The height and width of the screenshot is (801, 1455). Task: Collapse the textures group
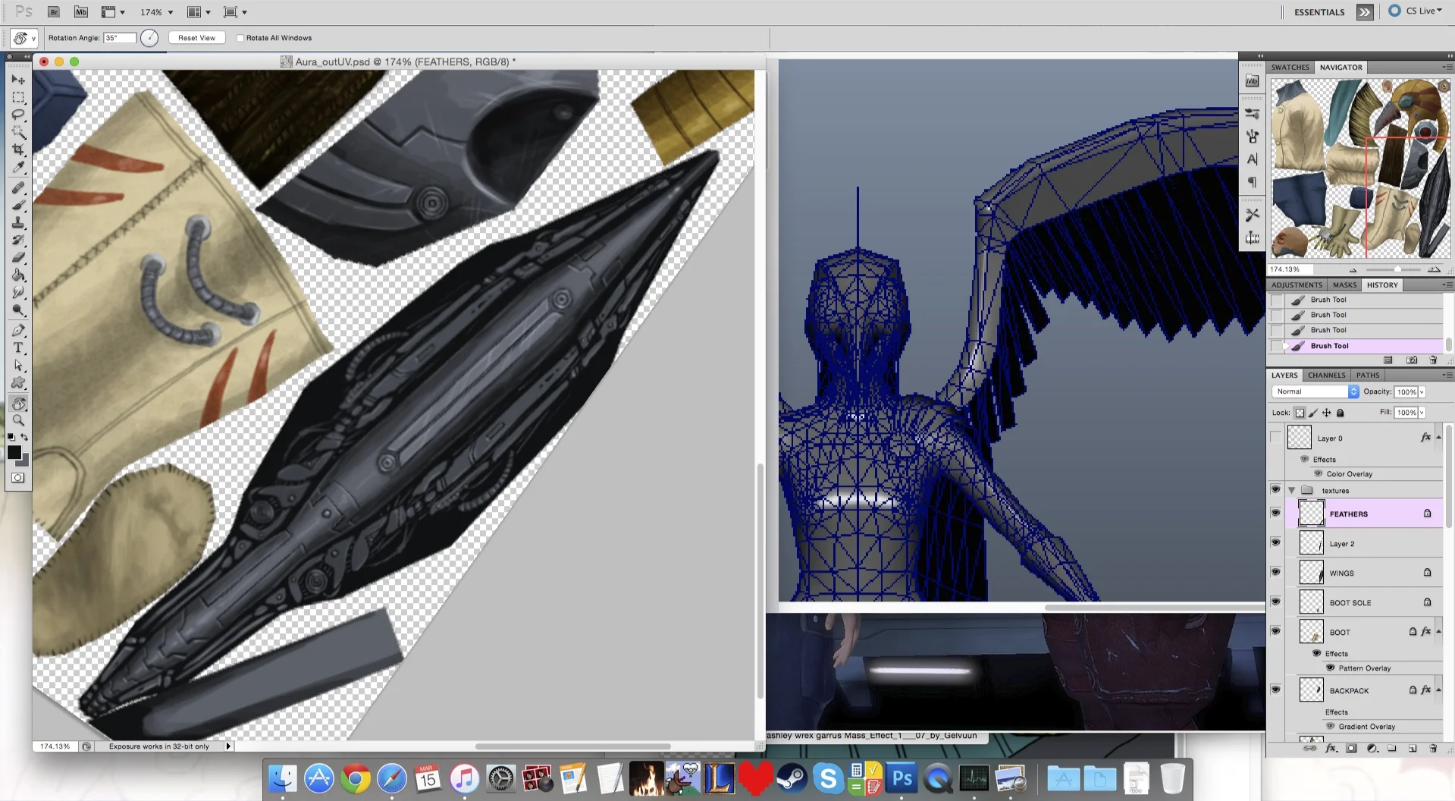1291,491
